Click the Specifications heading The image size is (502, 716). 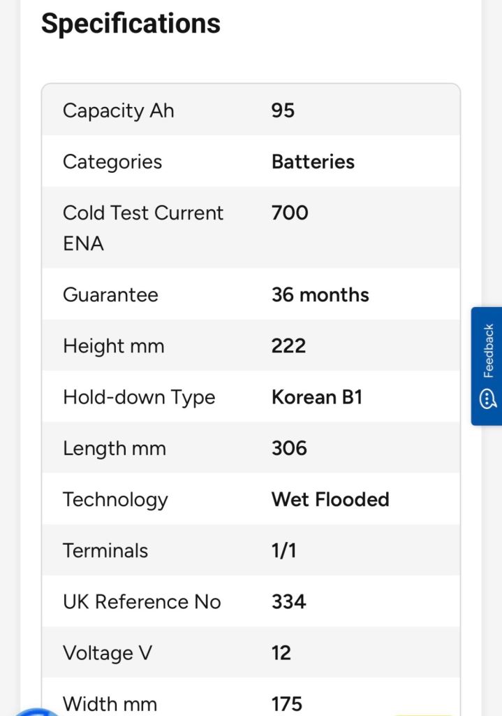click(x=131, y=24)
